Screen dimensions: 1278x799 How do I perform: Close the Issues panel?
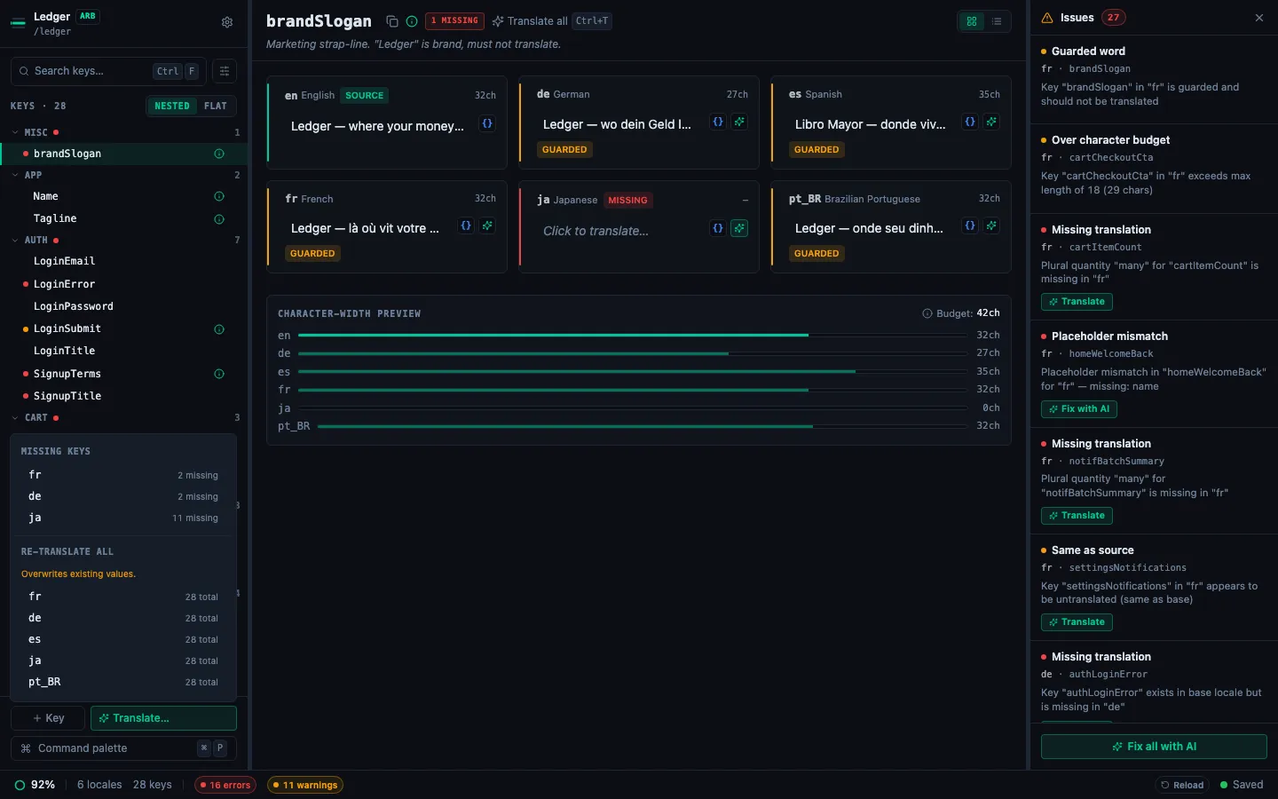point(1259,18)
